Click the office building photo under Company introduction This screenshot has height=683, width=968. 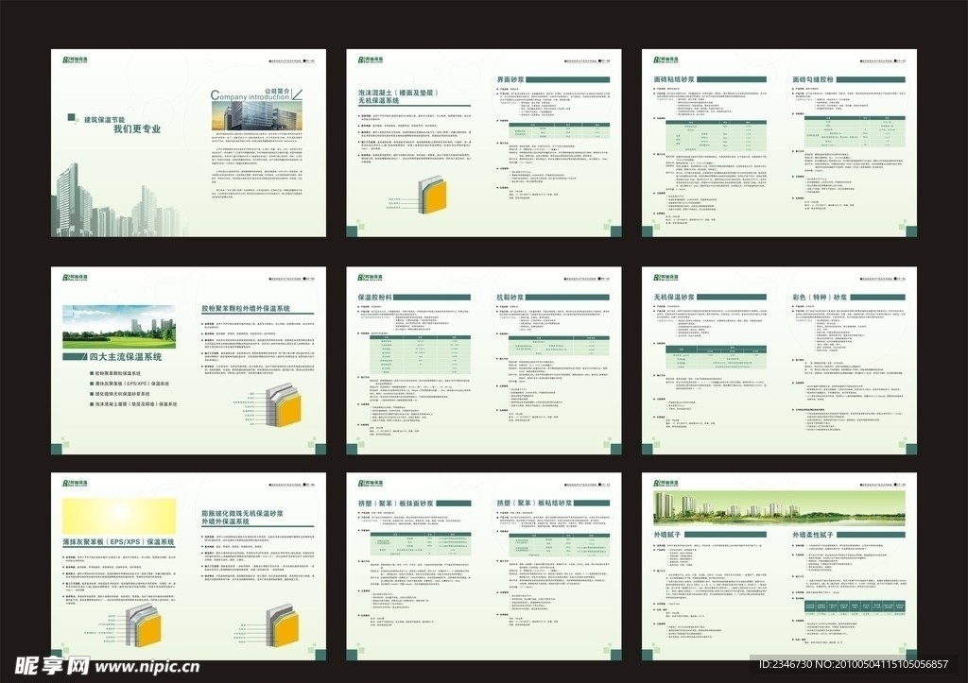tap(257, 116)
